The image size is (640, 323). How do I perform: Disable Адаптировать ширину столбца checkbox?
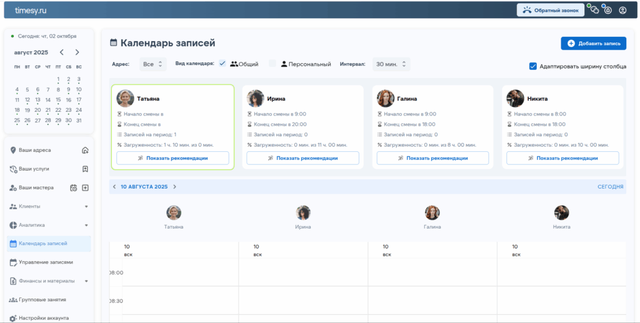pos(533,66)
